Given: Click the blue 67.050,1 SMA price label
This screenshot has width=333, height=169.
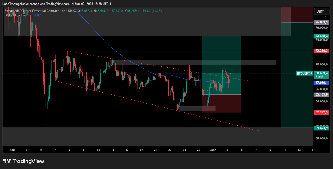Looking at the screenshot, I should pos(321,83).
